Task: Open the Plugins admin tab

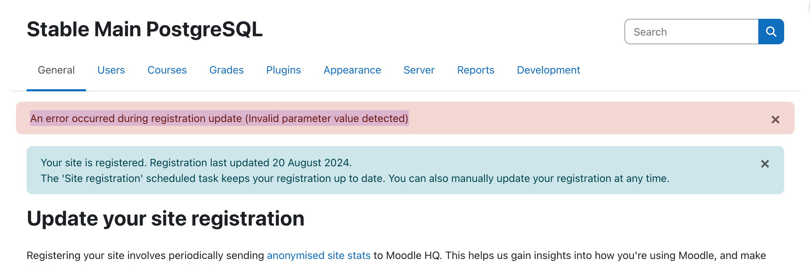Action: (x=283, y=70)
